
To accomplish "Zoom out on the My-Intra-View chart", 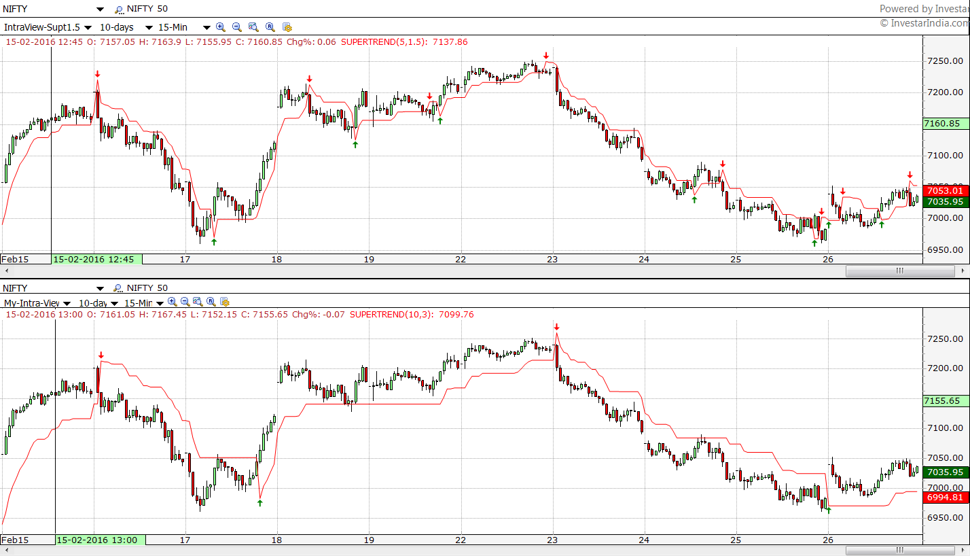I will click(185, 302).
